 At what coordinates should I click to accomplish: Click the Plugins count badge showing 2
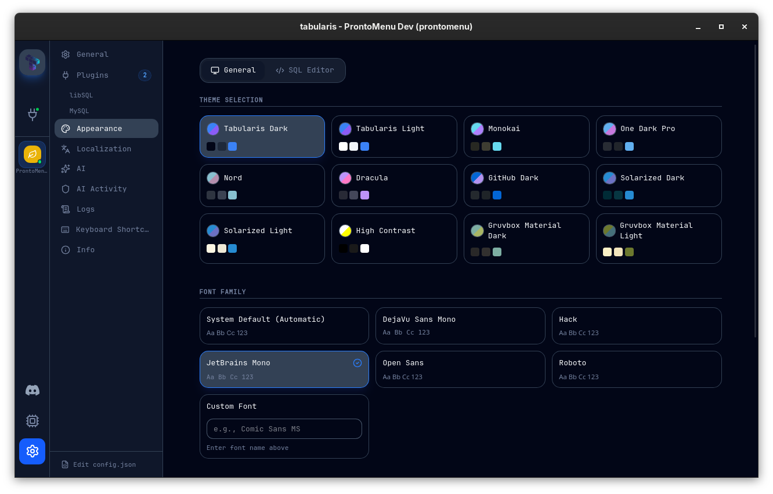pyautogui.click(x=145, y=75)
